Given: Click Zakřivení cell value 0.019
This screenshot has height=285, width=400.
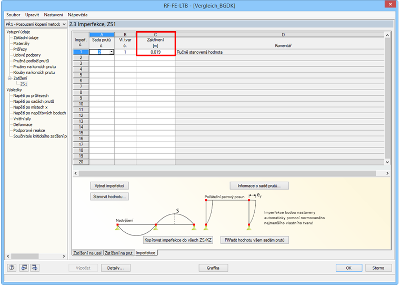Looking at the screenshot, I should 156,52.
